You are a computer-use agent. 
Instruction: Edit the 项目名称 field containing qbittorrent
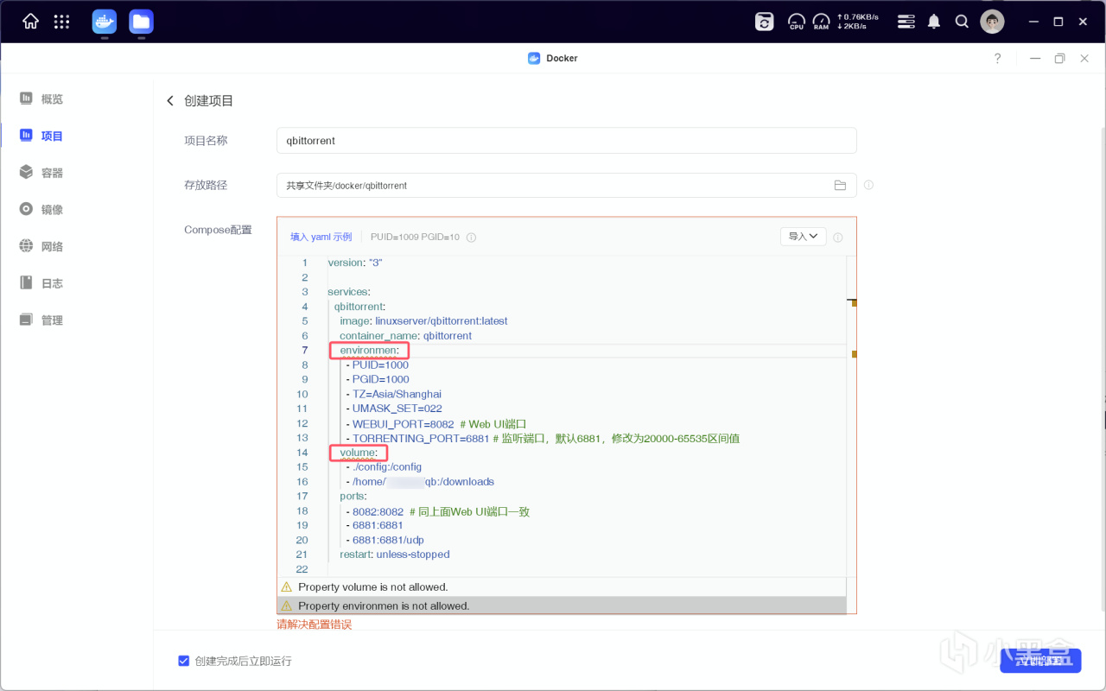(567, 141)
